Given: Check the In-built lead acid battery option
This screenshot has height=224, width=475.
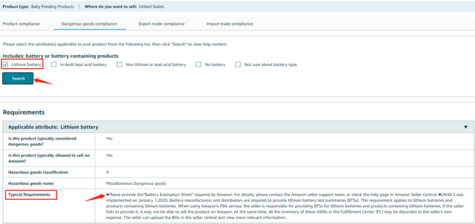Looking at the screenshot, I should [x=54, y=64].
